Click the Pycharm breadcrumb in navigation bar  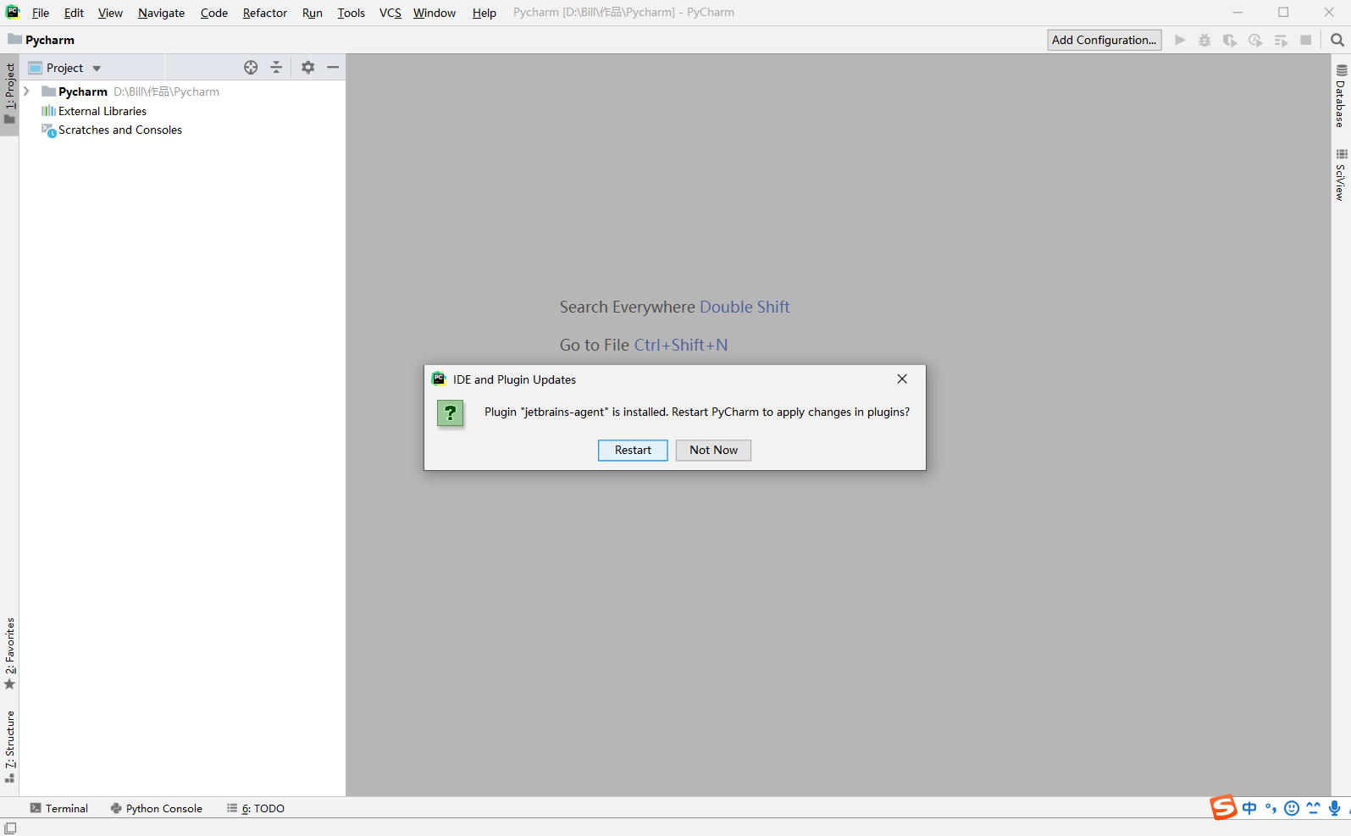[x=42, y=40]
